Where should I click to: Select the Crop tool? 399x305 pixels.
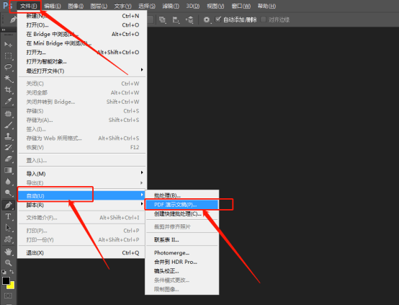pyautogui.click(x=9, y=89)
